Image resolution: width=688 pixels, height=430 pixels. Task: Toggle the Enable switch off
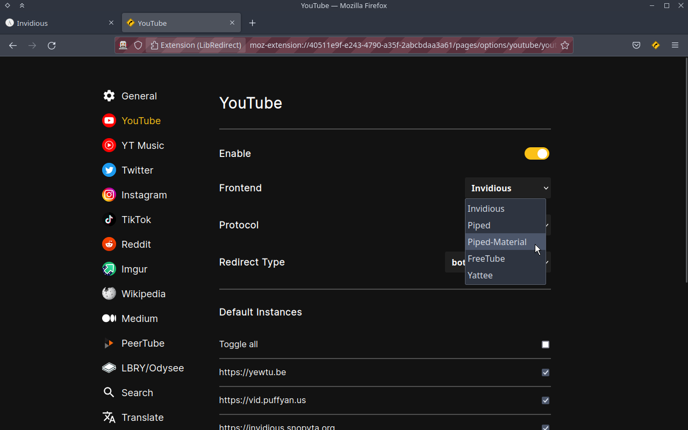tap(537, 154)
